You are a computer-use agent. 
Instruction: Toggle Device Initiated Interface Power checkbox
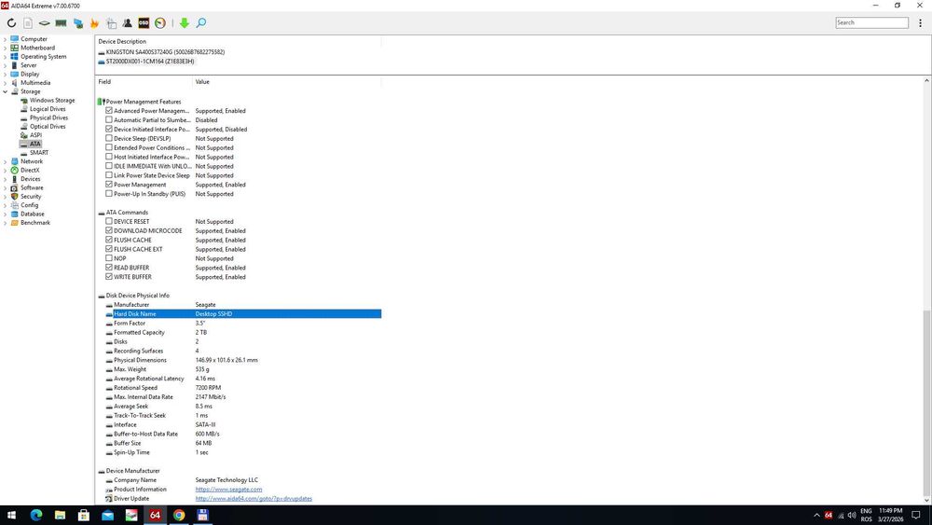[109, 129]
